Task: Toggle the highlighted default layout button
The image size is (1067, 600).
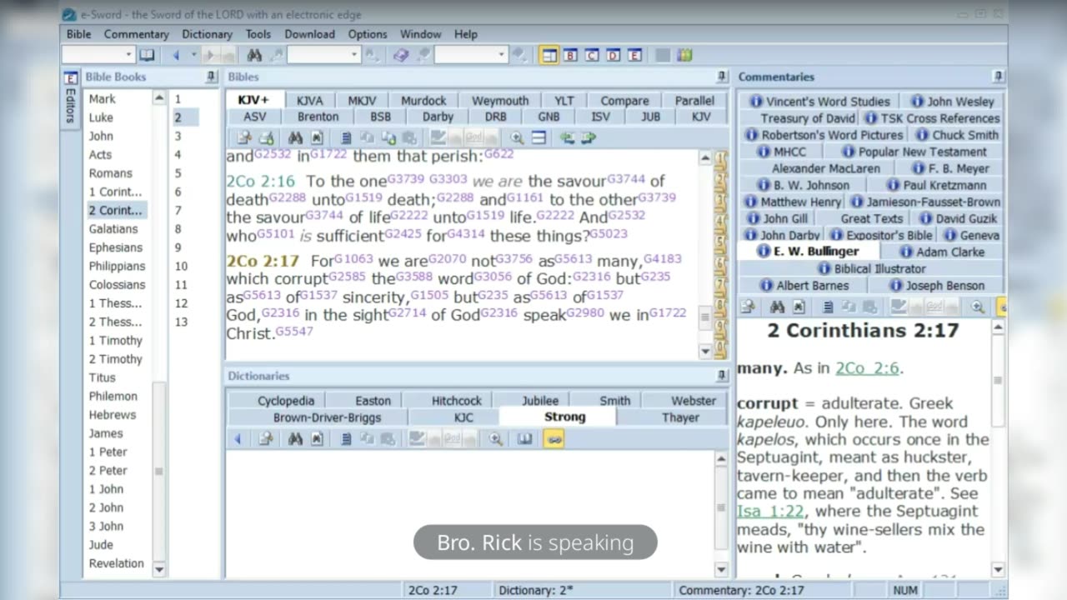Action: click(549, 55)
